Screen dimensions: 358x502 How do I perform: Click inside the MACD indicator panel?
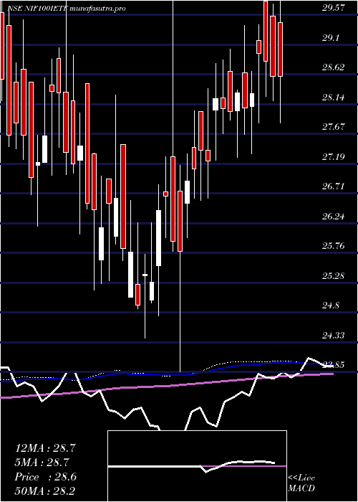tap(197, 466)
